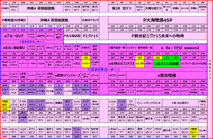The height and width of the screenshot is (139, 213).
Task: Click the GOGOマリン machine cell
Action: pyautogui.click(x=14, y=8)
